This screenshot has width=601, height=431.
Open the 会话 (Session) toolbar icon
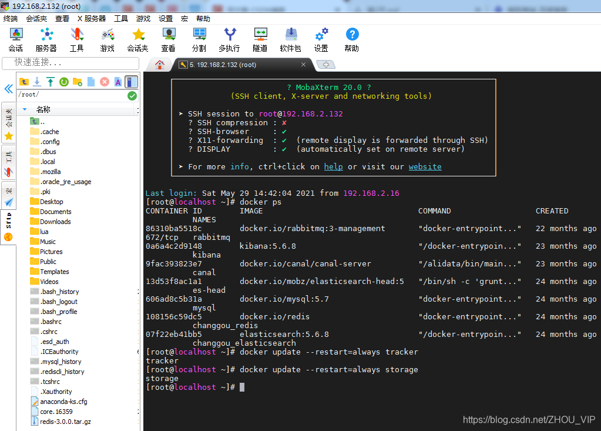click(16, 40)
